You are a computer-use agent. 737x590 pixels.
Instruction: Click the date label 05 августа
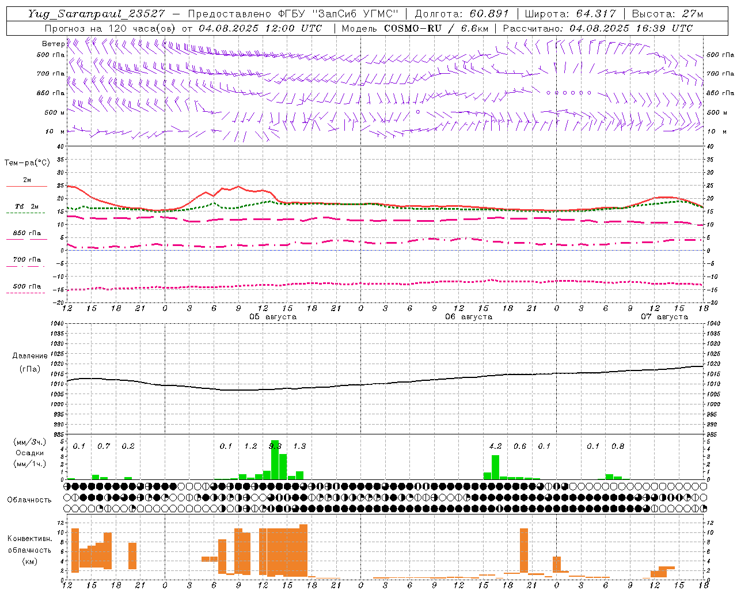point(273,317)
